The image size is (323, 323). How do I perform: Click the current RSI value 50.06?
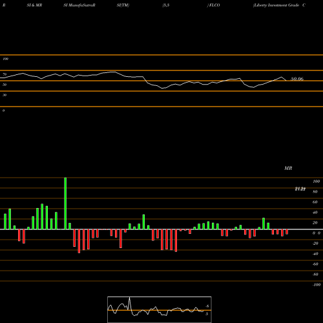[x=297, y=79]
